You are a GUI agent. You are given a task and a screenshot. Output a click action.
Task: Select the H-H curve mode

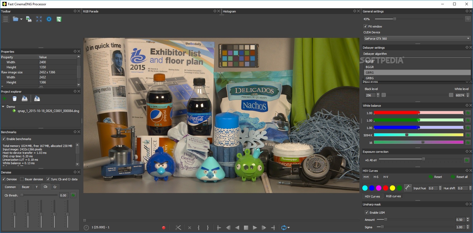tap(366, 177)
